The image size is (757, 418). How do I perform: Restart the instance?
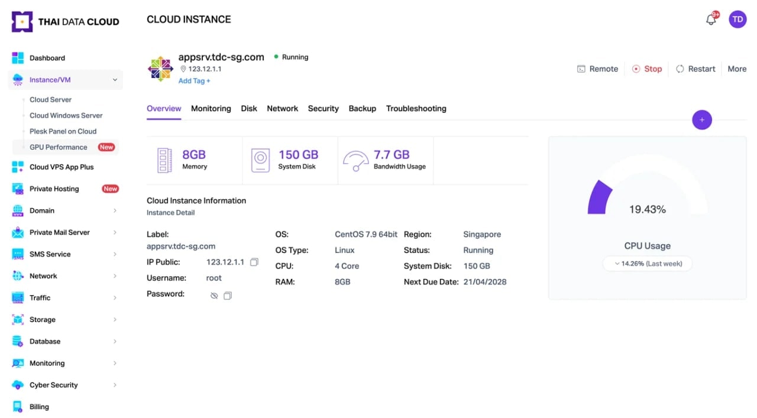(x=695, y=69)
